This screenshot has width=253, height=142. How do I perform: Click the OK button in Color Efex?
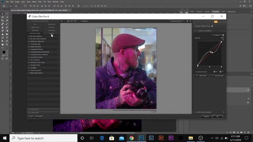(217, 117)
